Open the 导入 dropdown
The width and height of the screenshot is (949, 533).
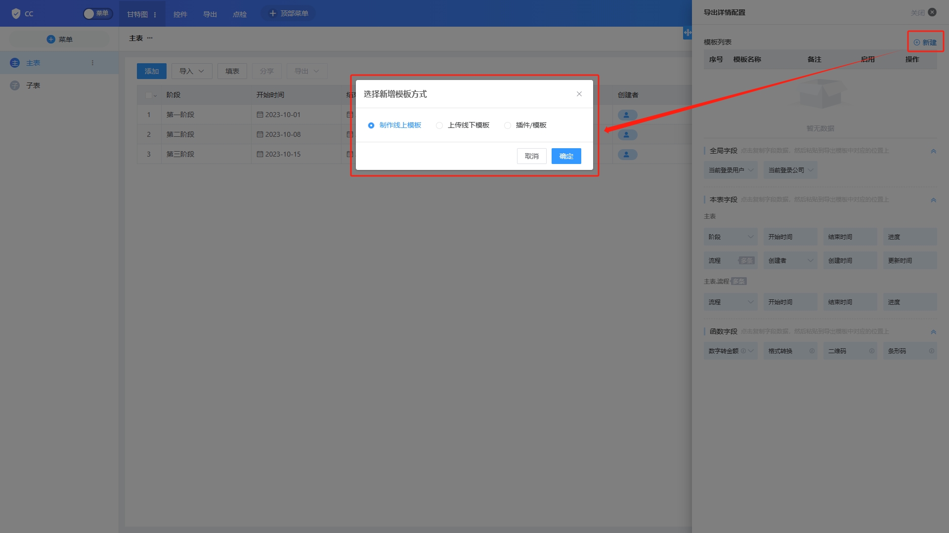[x=192, y=71]
